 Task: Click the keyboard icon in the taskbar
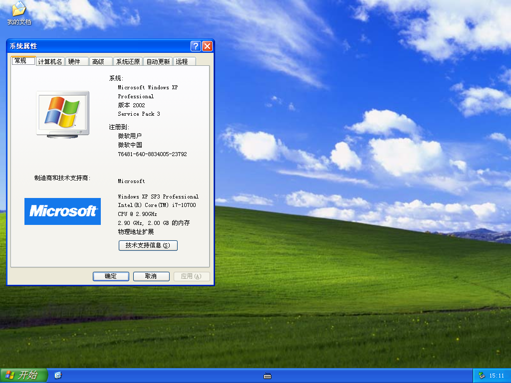pyautogui.click(x=267, y=376)
